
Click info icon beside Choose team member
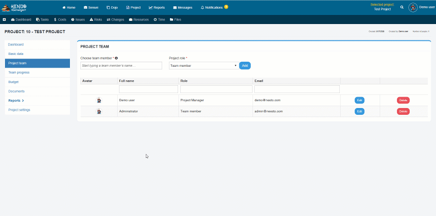pyautogui.click(x=116, y=58)
